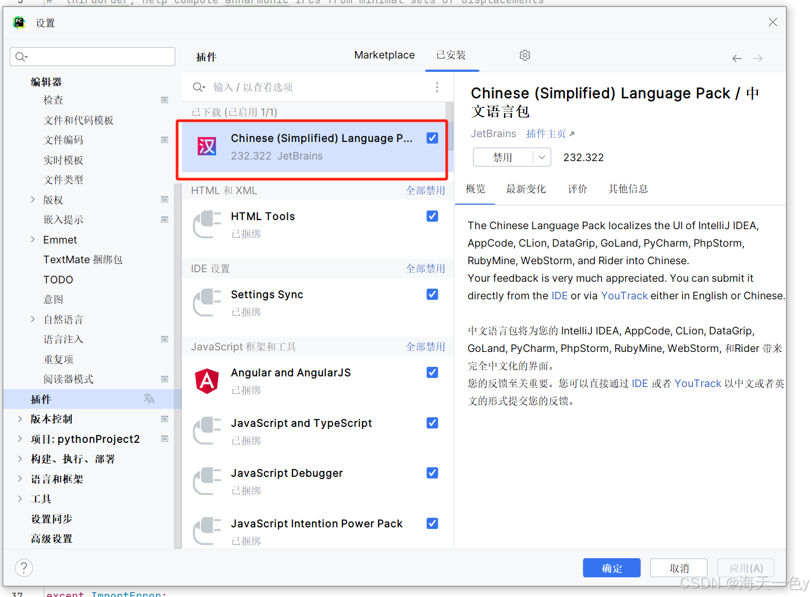Click the project-level icon beside 项目: pythonProject2
The image size is (811, 597).
pyautogui.click(x=165, y=439)
